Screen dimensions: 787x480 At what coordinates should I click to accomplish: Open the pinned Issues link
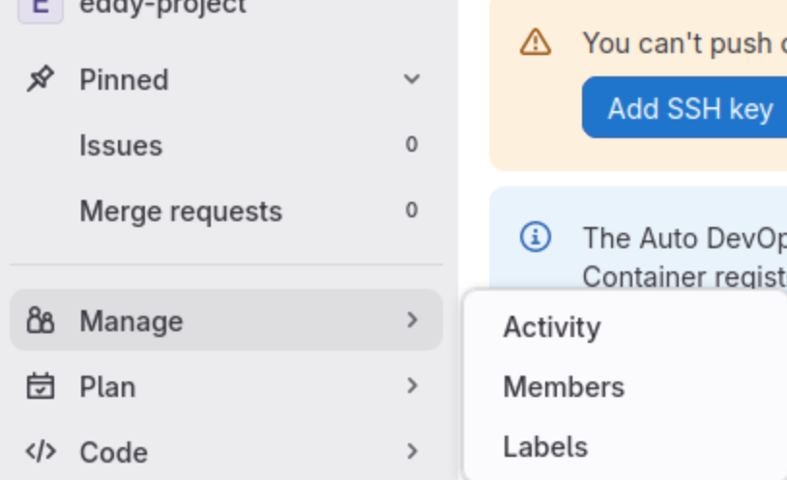coord(121,146)
